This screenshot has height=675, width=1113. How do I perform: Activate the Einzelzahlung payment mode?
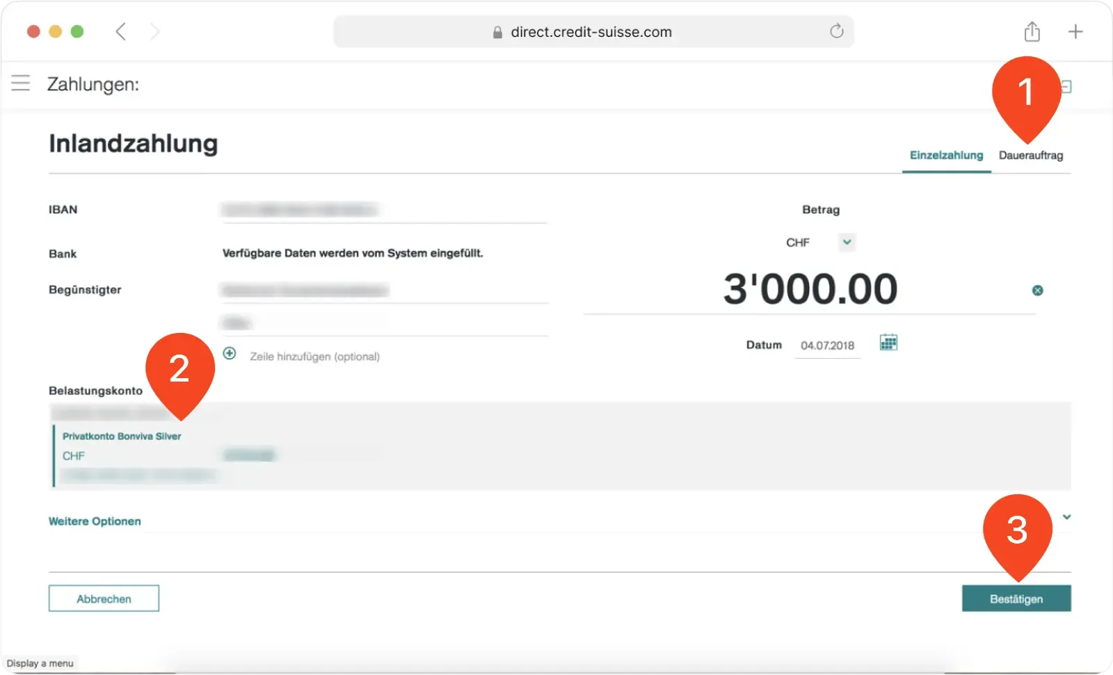point(946,155)
